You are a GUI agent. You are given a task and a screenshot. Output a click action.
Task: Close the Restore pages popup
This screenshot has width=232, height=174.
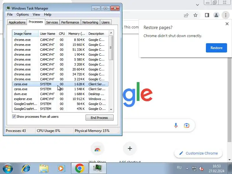227,24
